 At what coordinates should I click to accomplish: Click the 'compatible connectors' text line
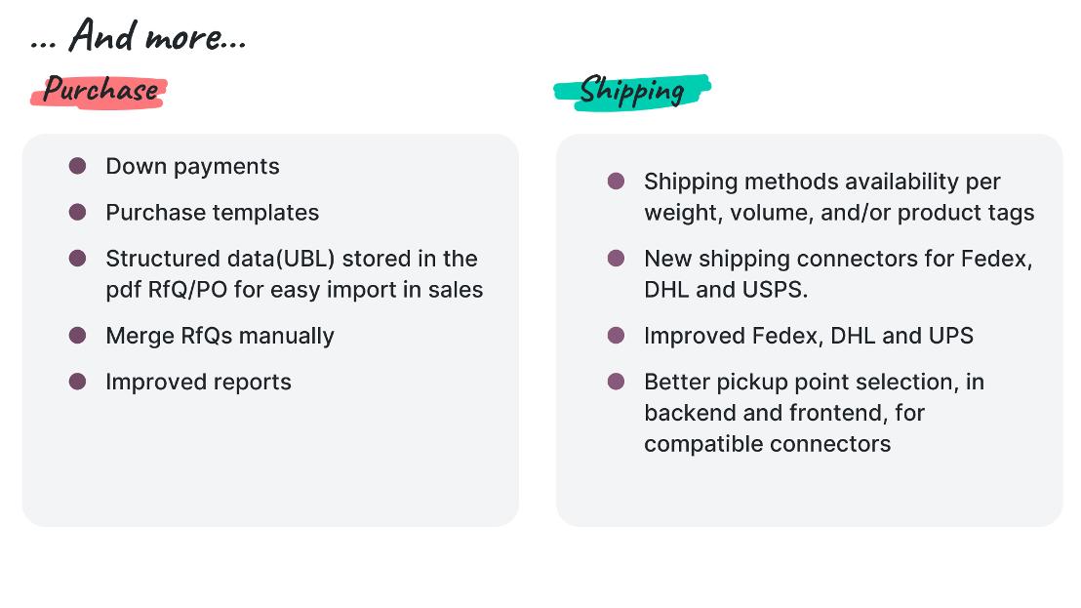tap(767, 444)
